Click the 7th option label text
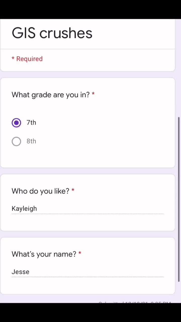The height and width of the screenshot is (322, 181). pyautogui.click(x=31, y=123)
